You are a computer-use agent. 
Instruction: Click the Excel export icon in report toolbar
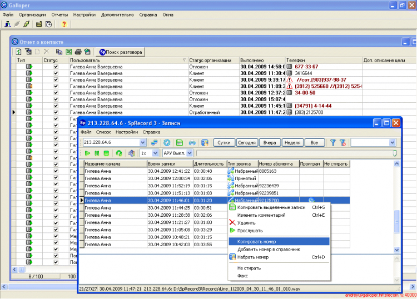coord(68,52)
